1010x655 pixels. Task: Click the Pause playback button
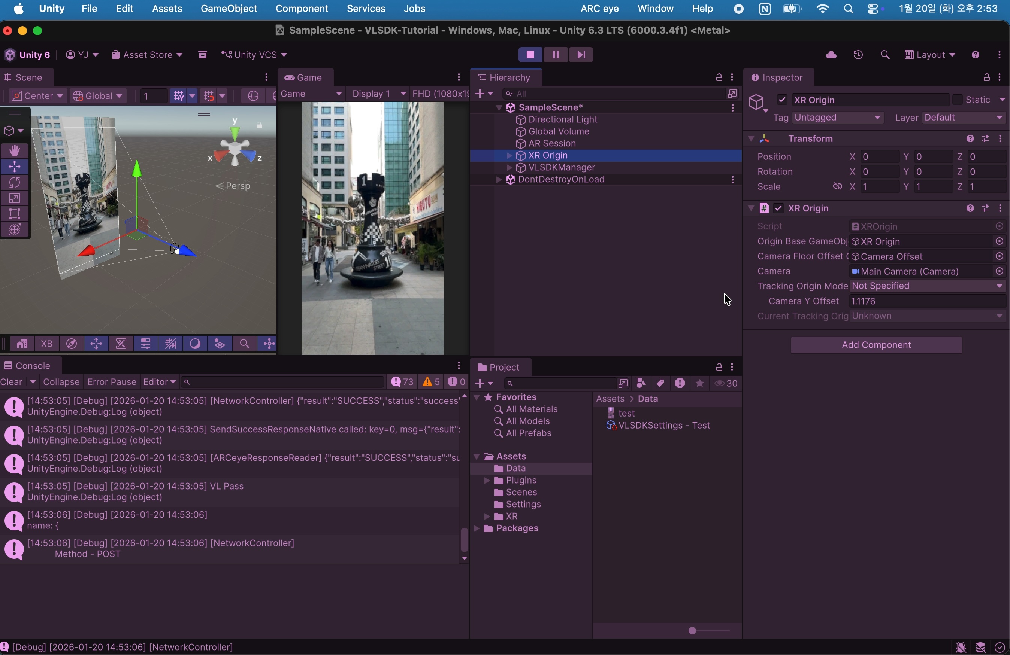pyautogui.click(x=556, y=55)
